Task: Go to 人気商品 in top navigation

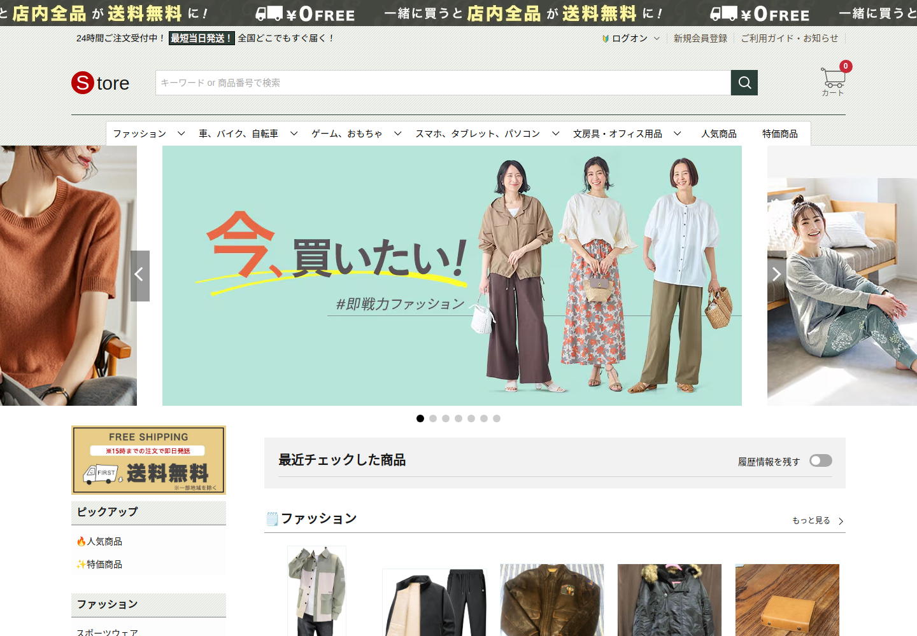Action: [719, 134]
